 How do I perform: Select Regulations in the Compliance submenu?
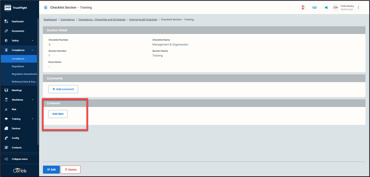tap(18, 66)
